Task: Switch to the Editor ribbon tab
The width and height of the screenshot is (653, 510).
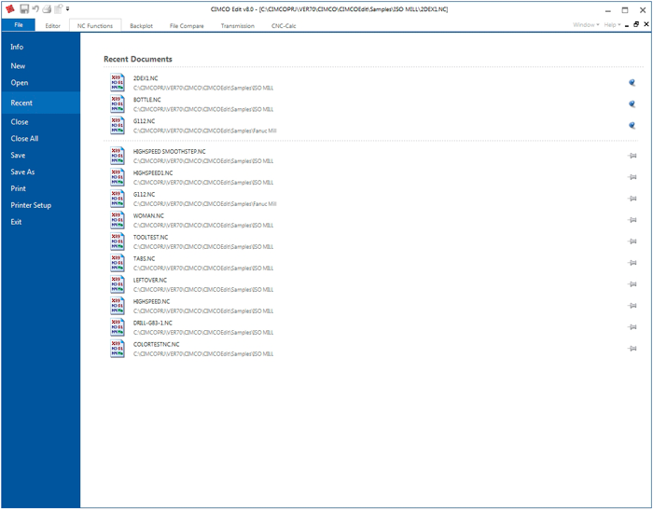Action: (x=53, y=26)
